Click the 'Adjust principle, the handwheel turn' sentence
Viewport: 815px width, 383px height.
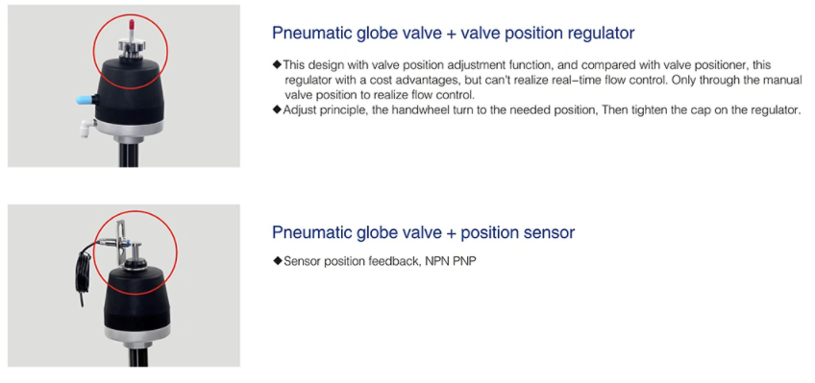point(542,110)
